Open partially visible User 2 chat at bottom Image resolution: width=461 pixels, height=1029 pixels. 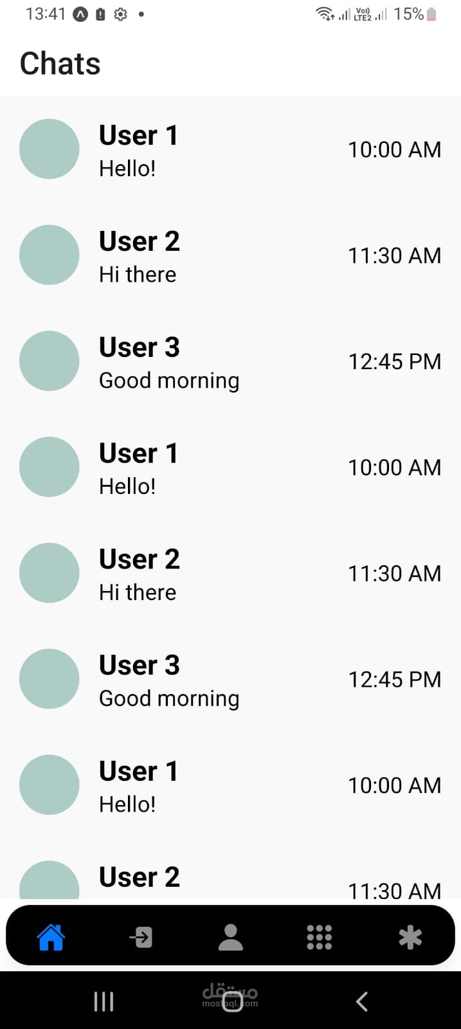230,868
